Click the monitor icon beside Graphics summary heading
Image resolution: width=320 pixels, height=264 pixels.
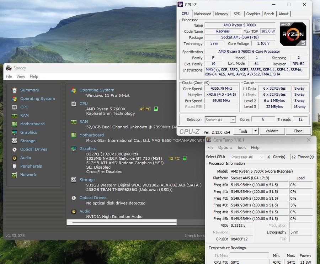tap(74, 149)
